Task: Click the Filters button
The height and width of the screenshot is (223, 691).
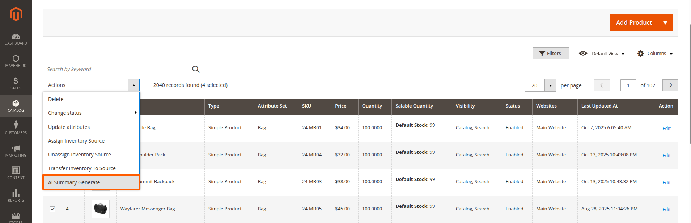Action: pos(551,54)
